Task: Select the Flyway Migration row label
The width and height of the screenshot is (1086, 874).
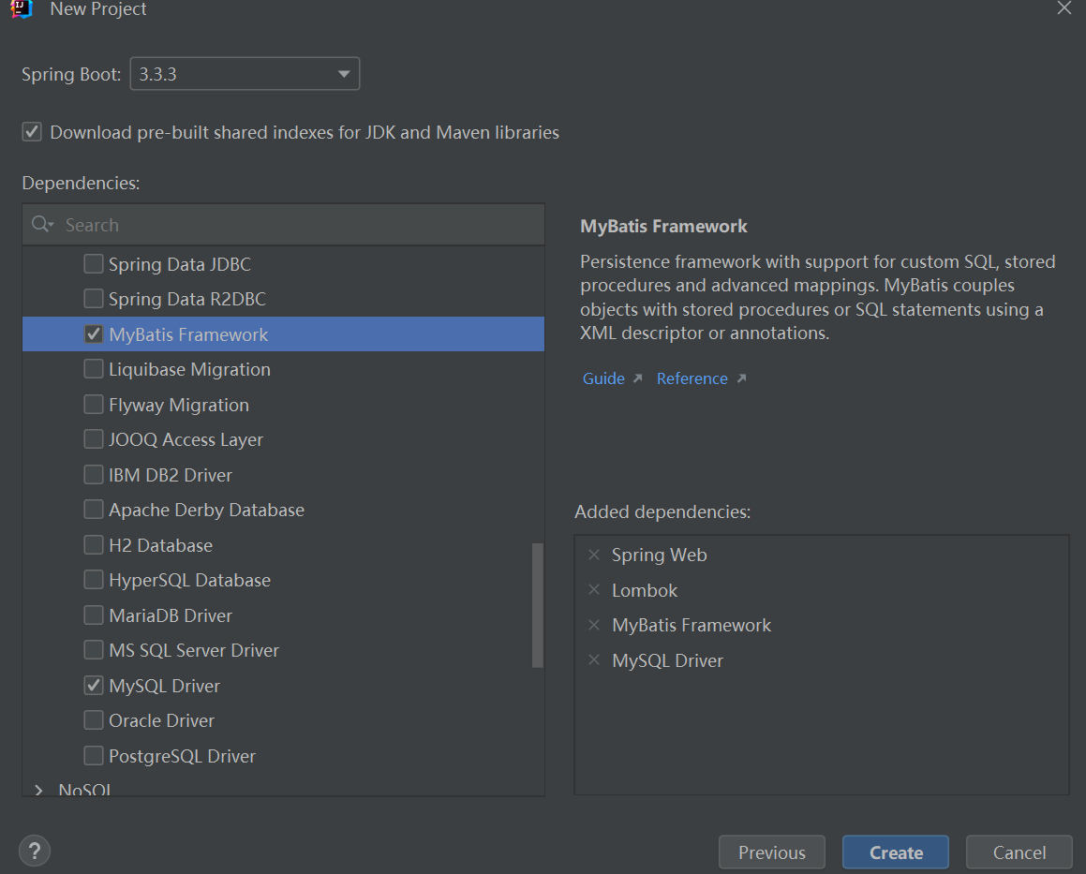Action: point(179,405)
